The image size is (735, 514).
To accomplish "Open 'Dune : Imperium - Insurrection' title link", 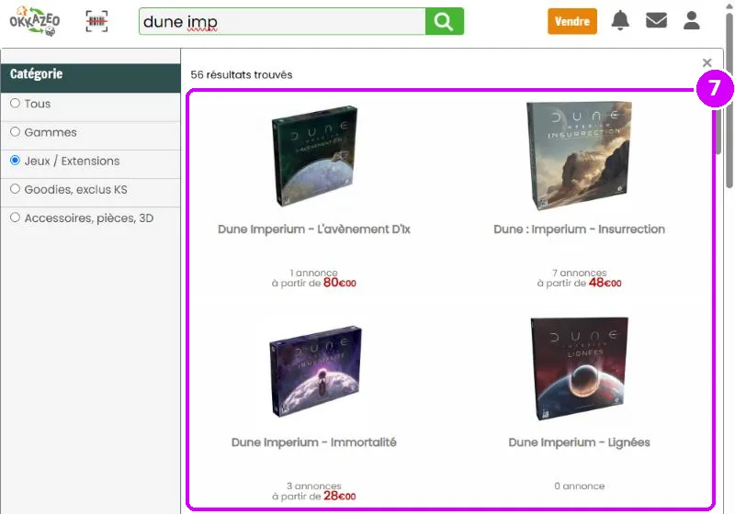I will (580, 229).
